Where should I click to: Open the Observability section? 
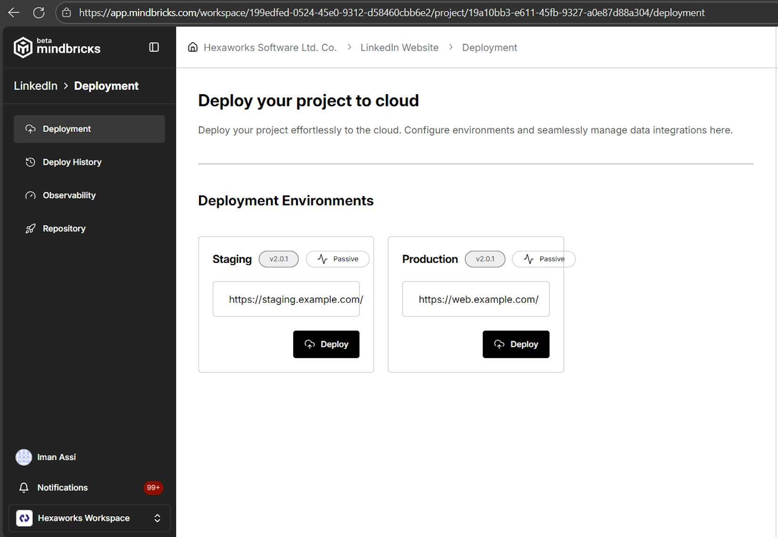click(69, 195)
